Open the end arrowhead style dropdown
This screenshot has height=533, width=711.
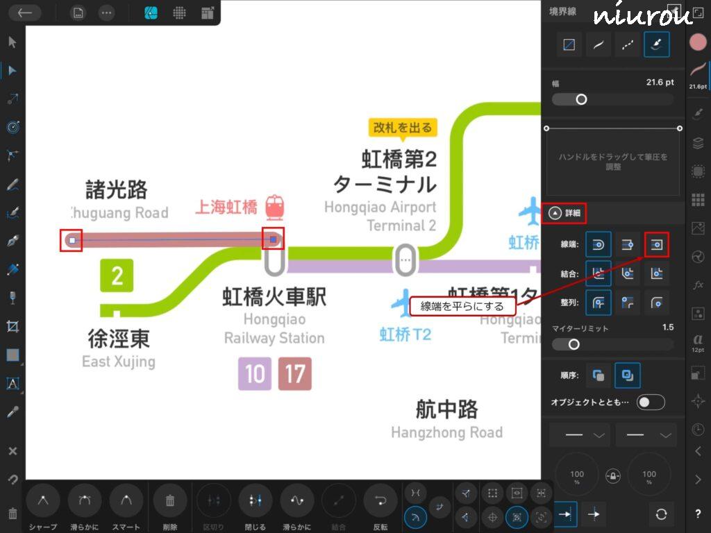point(646,435)
